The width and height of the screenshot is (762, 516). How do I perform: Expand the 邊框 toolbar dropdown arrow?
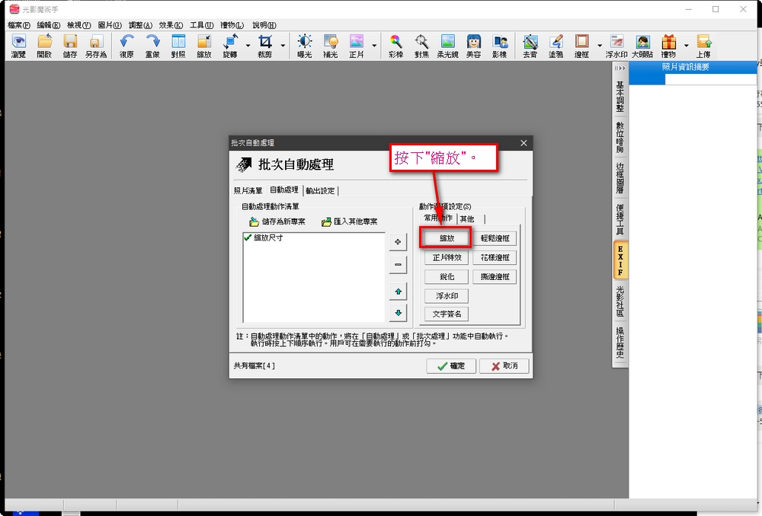coord(599,46)
